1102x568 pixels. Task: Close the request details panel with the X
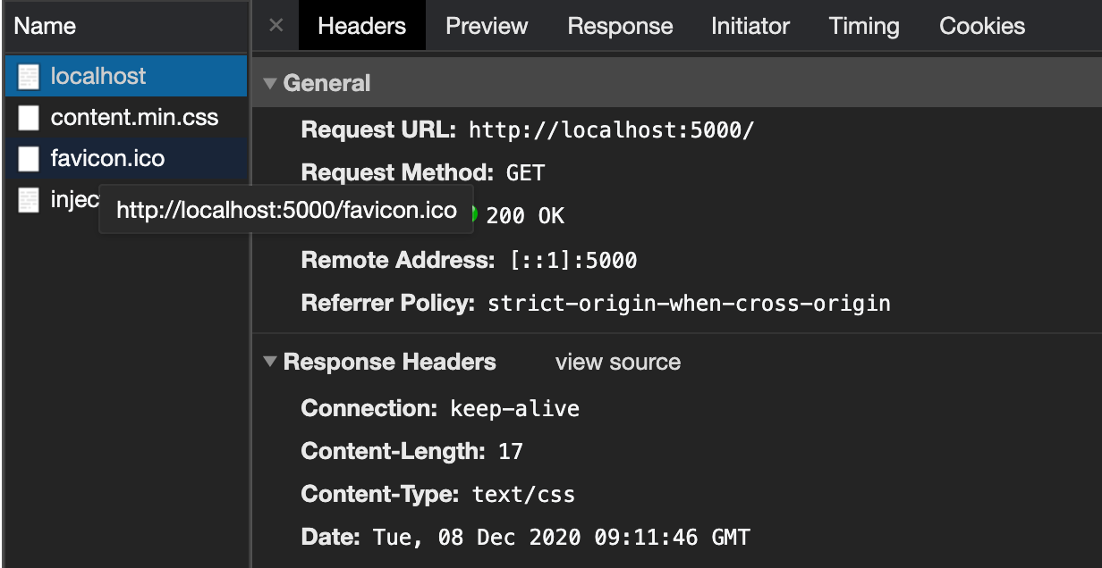275,25
